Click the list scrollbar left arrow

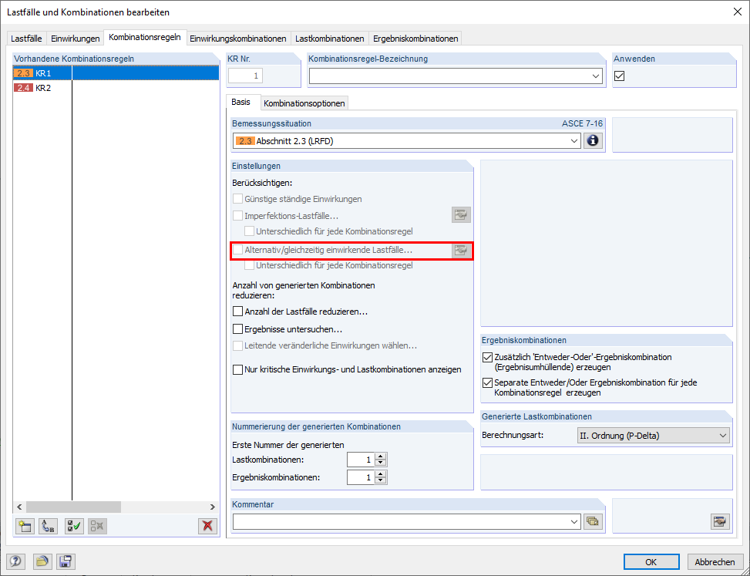coord(19,507)
